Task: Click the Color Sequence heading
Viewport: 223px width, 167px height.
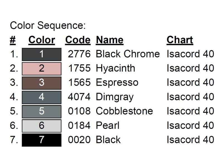Action: [48, 26]
